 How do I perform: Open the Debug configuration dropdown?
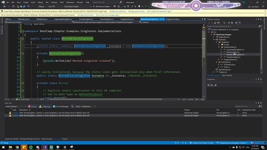tap(43, 7)
